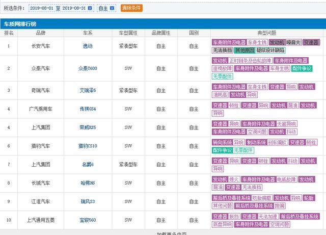This screenshot has width=326, height=235.
Task: Remove the 2019-08-01 至 2019-08-31 date filter
Action: coord(90,8)
